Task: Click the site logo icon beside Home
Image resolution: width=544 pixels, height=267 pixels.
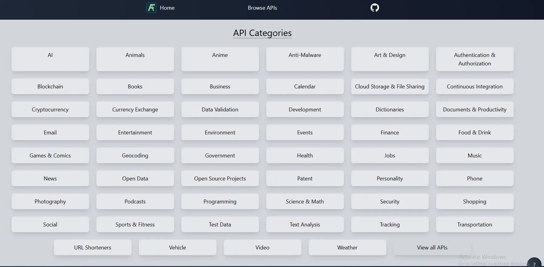Action: click(151, 8)
